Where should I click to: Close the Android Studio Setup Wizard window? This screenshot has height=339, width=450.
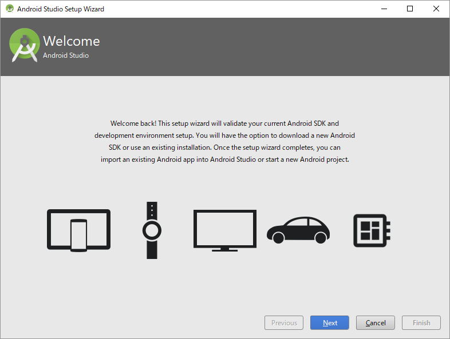[436, 9]
